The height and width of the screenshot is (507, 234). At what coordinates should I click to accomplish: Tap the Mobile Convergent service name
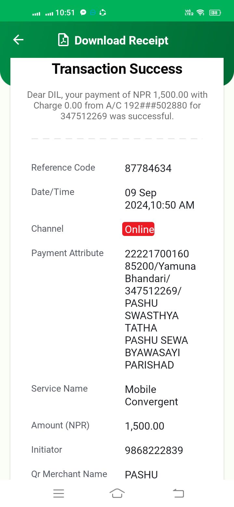pos(151,396)
